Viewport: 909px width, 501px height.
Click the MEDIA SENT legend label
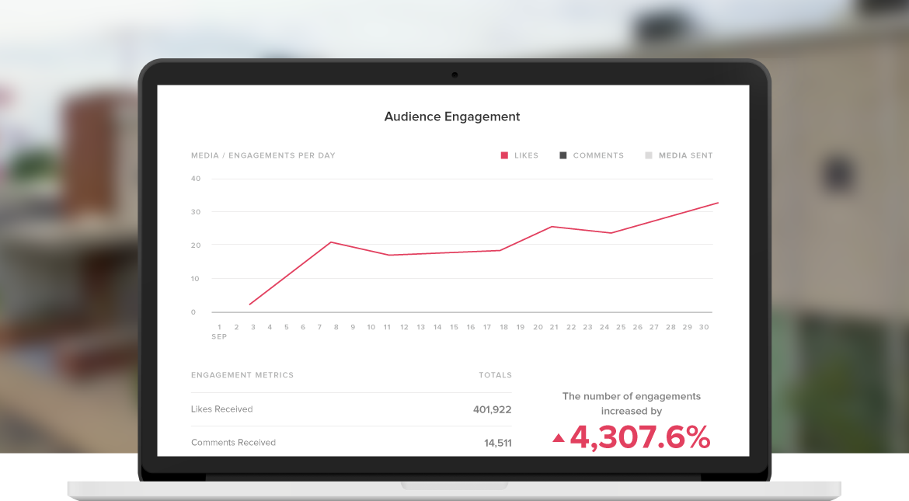pyautogui.click(x=685, y=155)
